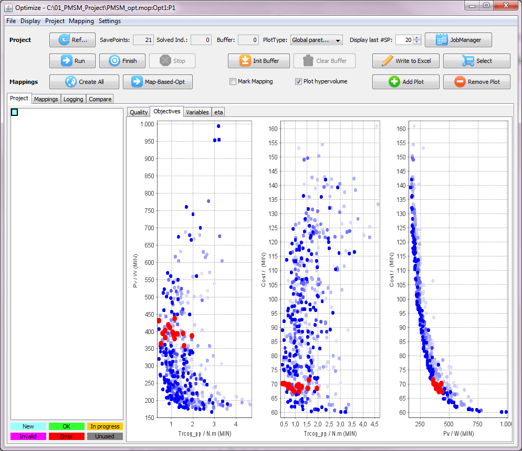Click the green Add Plot plus icon
The image size is (522, 451).
(x=394, y=82)
